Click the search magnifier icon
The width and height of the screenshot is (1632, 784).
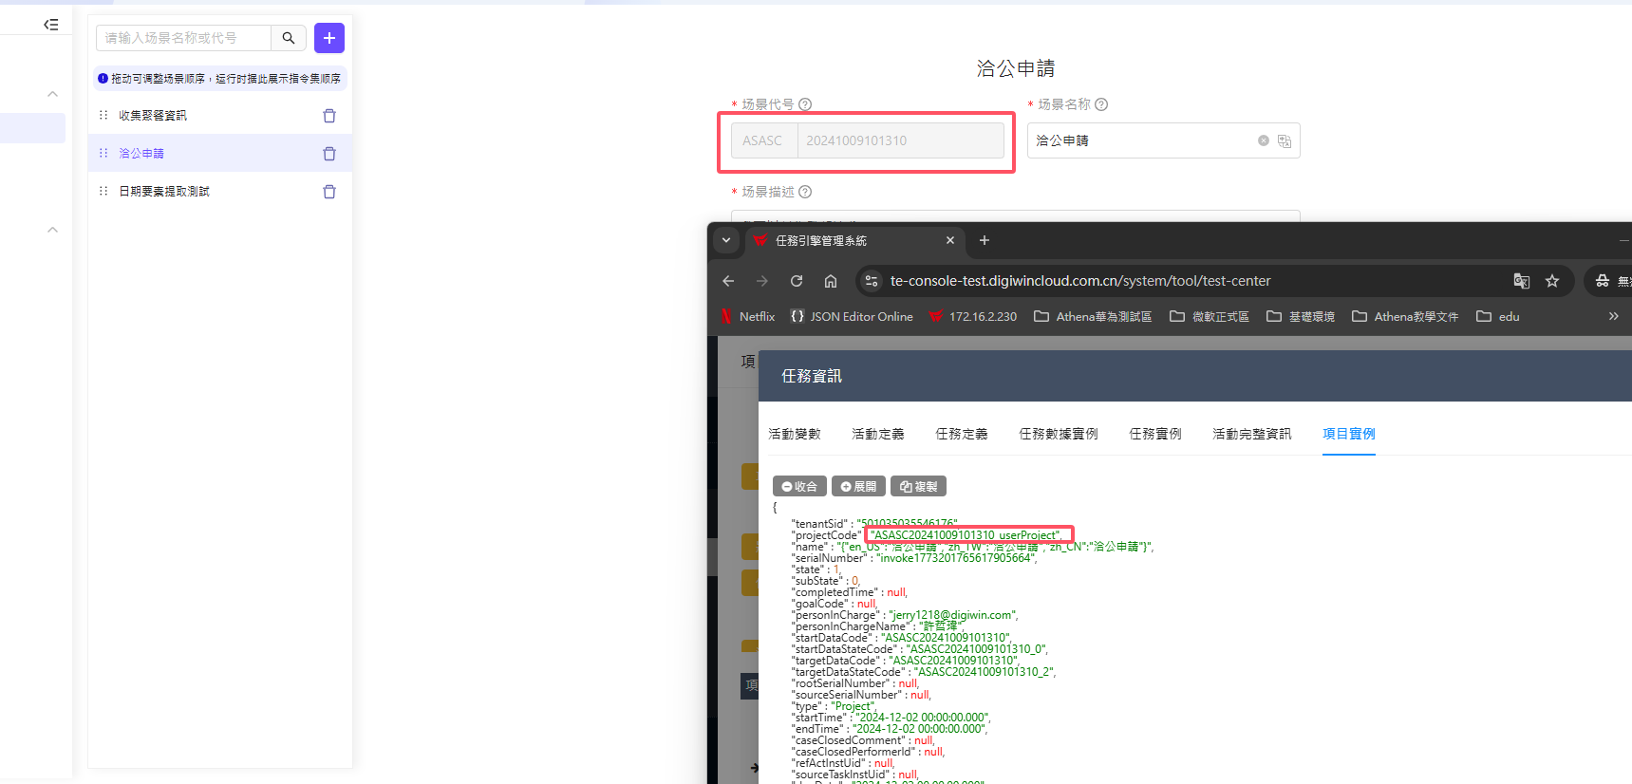pyautogui.click(x=289, y=38)
